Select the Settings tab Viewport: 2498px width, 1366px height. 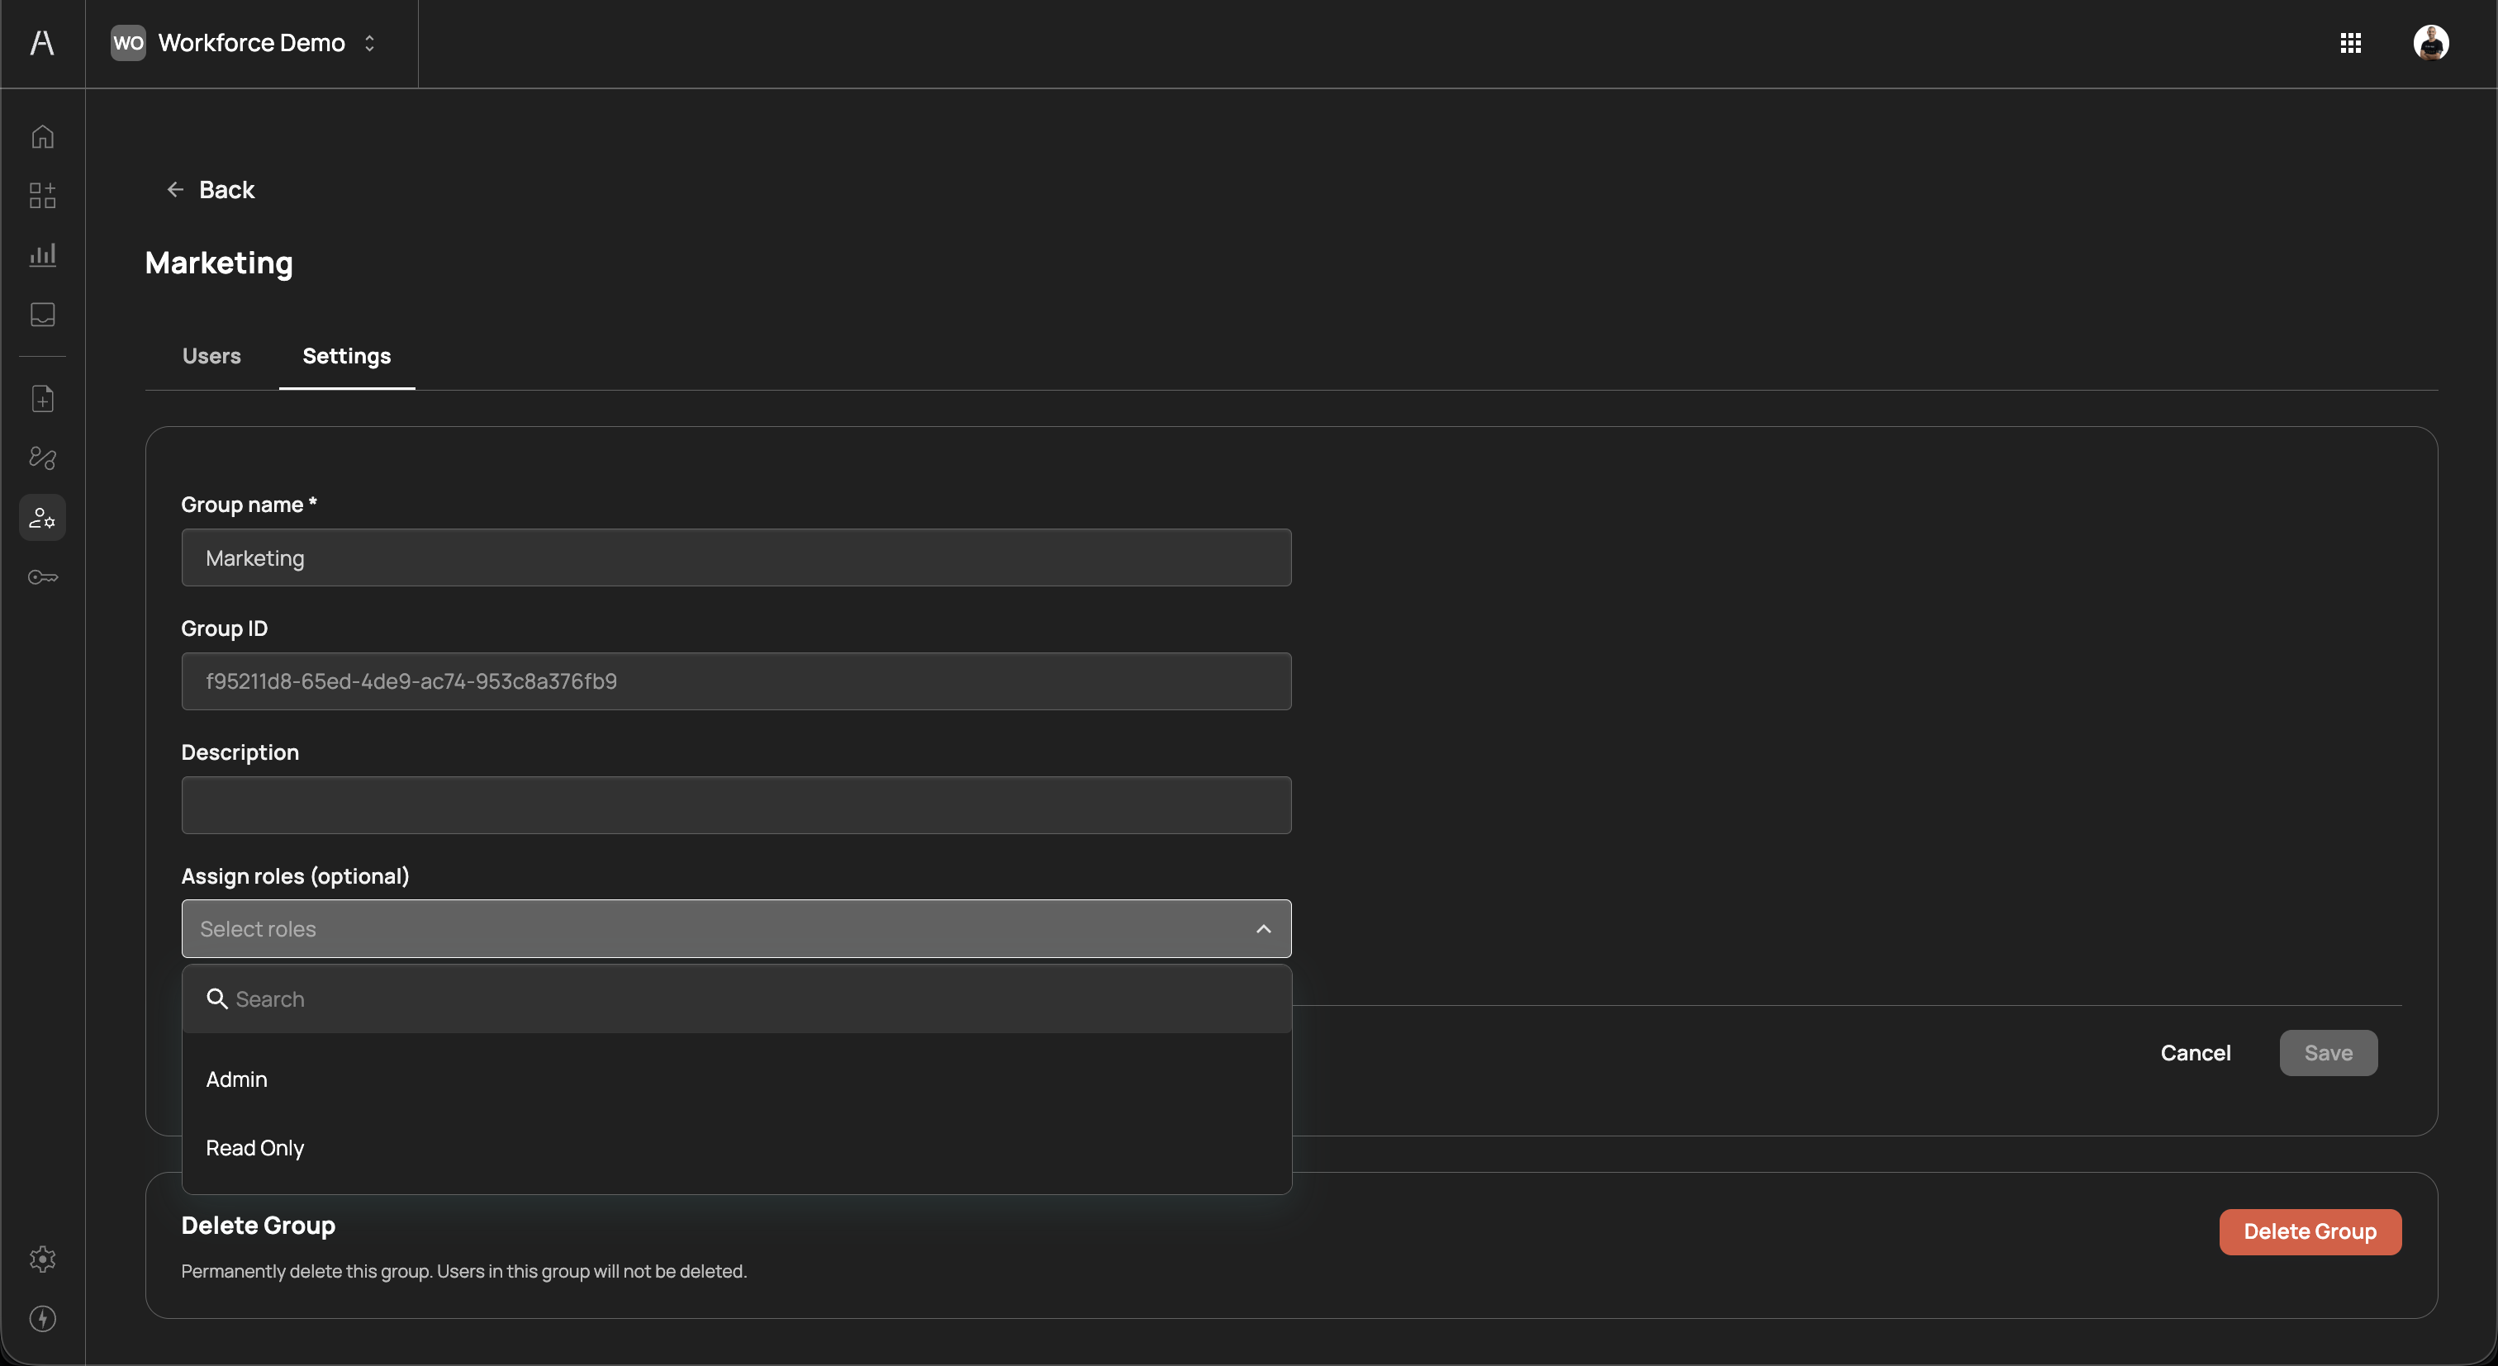pos(346,356)
